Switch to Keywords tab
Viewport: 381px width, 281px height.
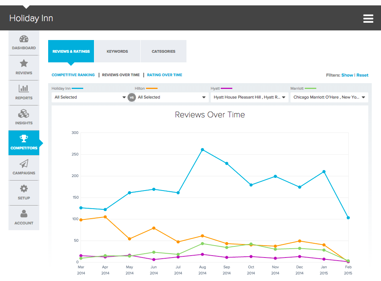point(117,51)
